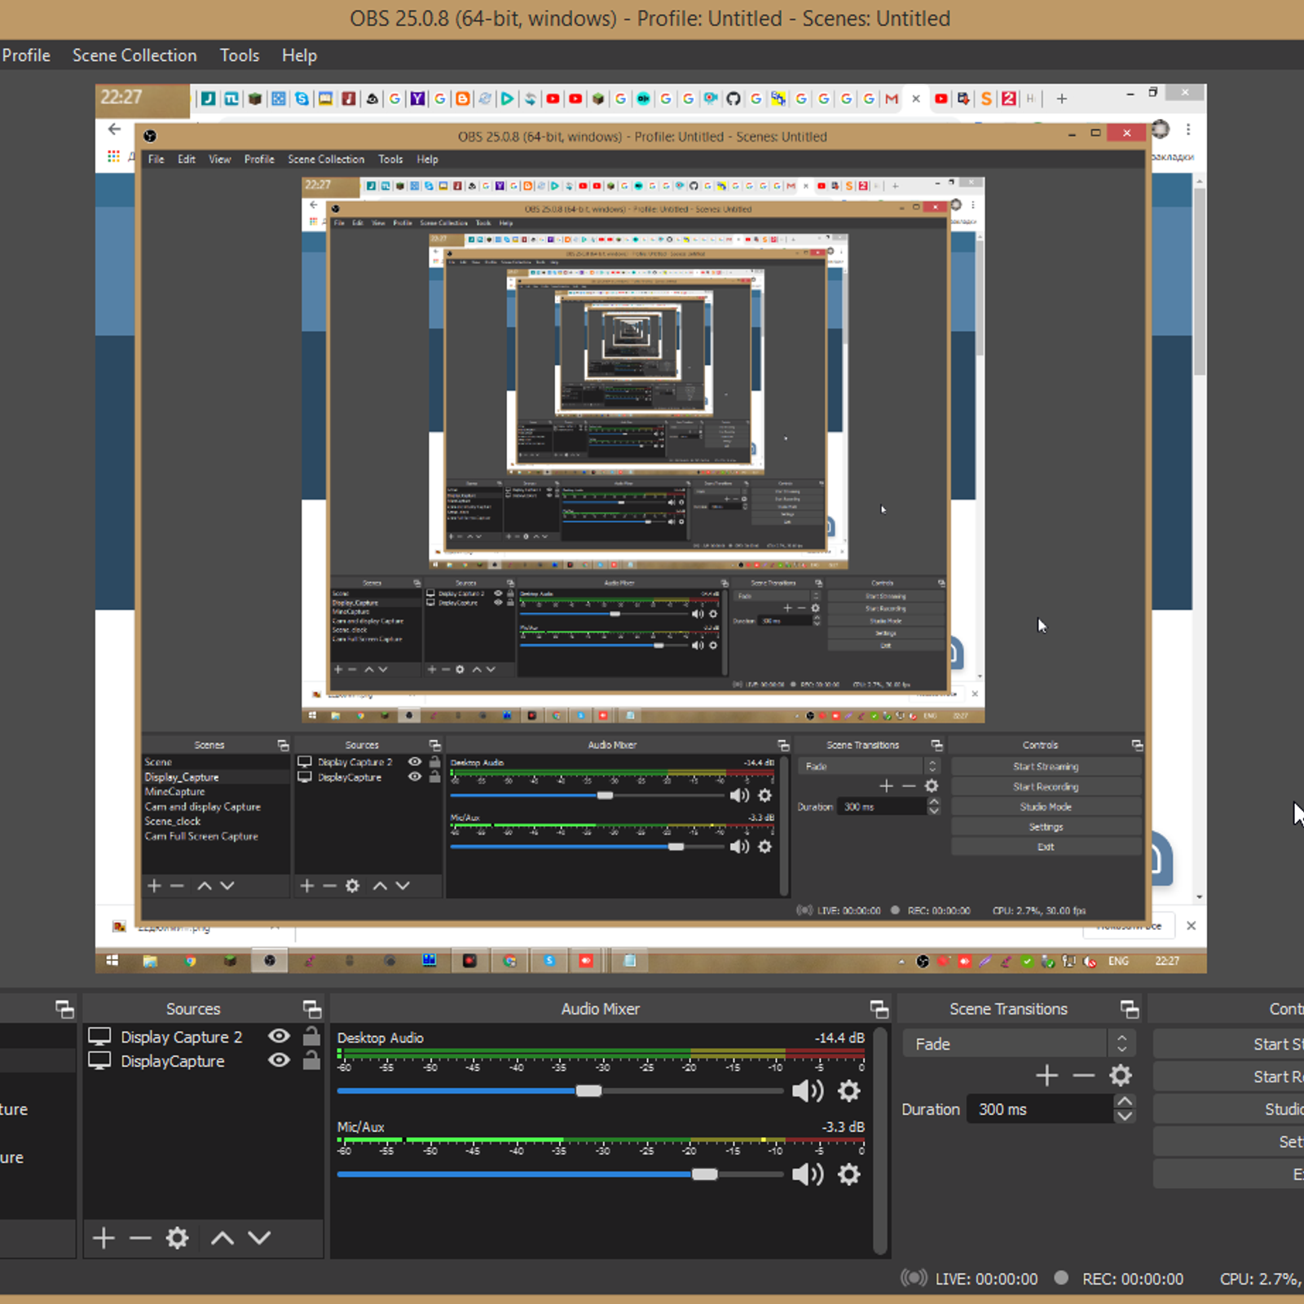Lock the Display Capture 2 source
The image size is (1304, 1304).
pos(311,1036)
